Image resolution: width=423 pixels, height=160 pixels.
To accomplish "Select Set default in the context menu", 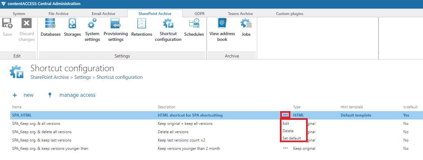I will [292, 138].
